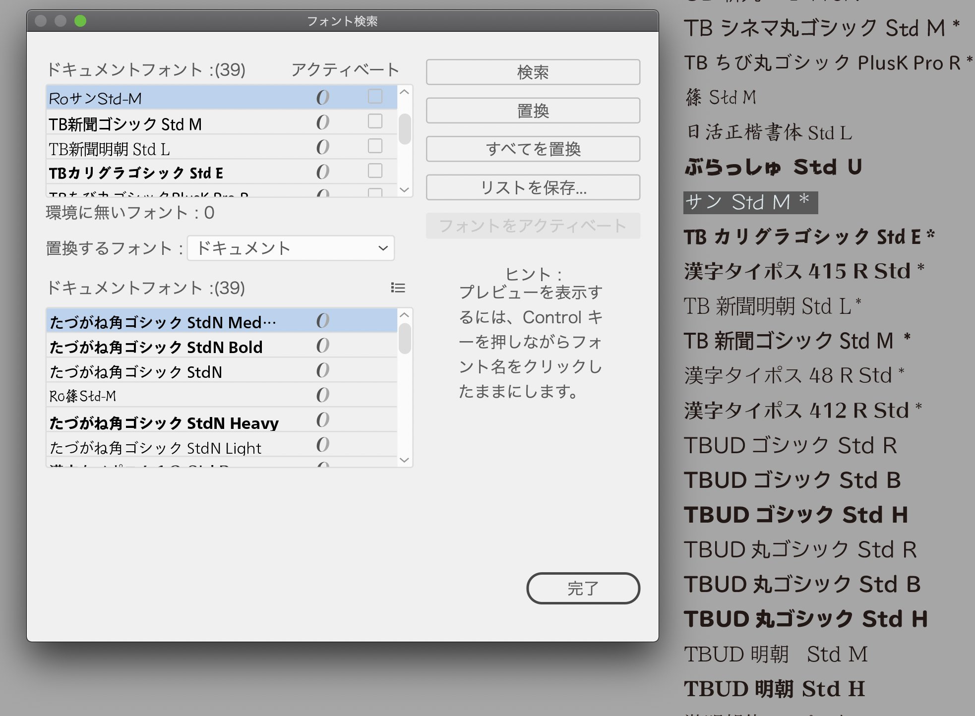Screen dimensions: 975x716
Task: Check the activate box for TB新聞ゴシック Std M
Action: 375,121
